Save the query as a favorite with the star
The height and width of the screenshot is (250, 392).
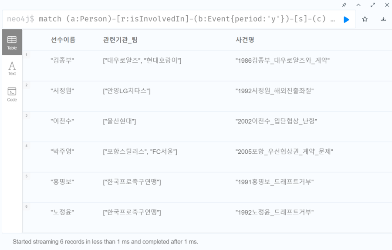(365, 20)
